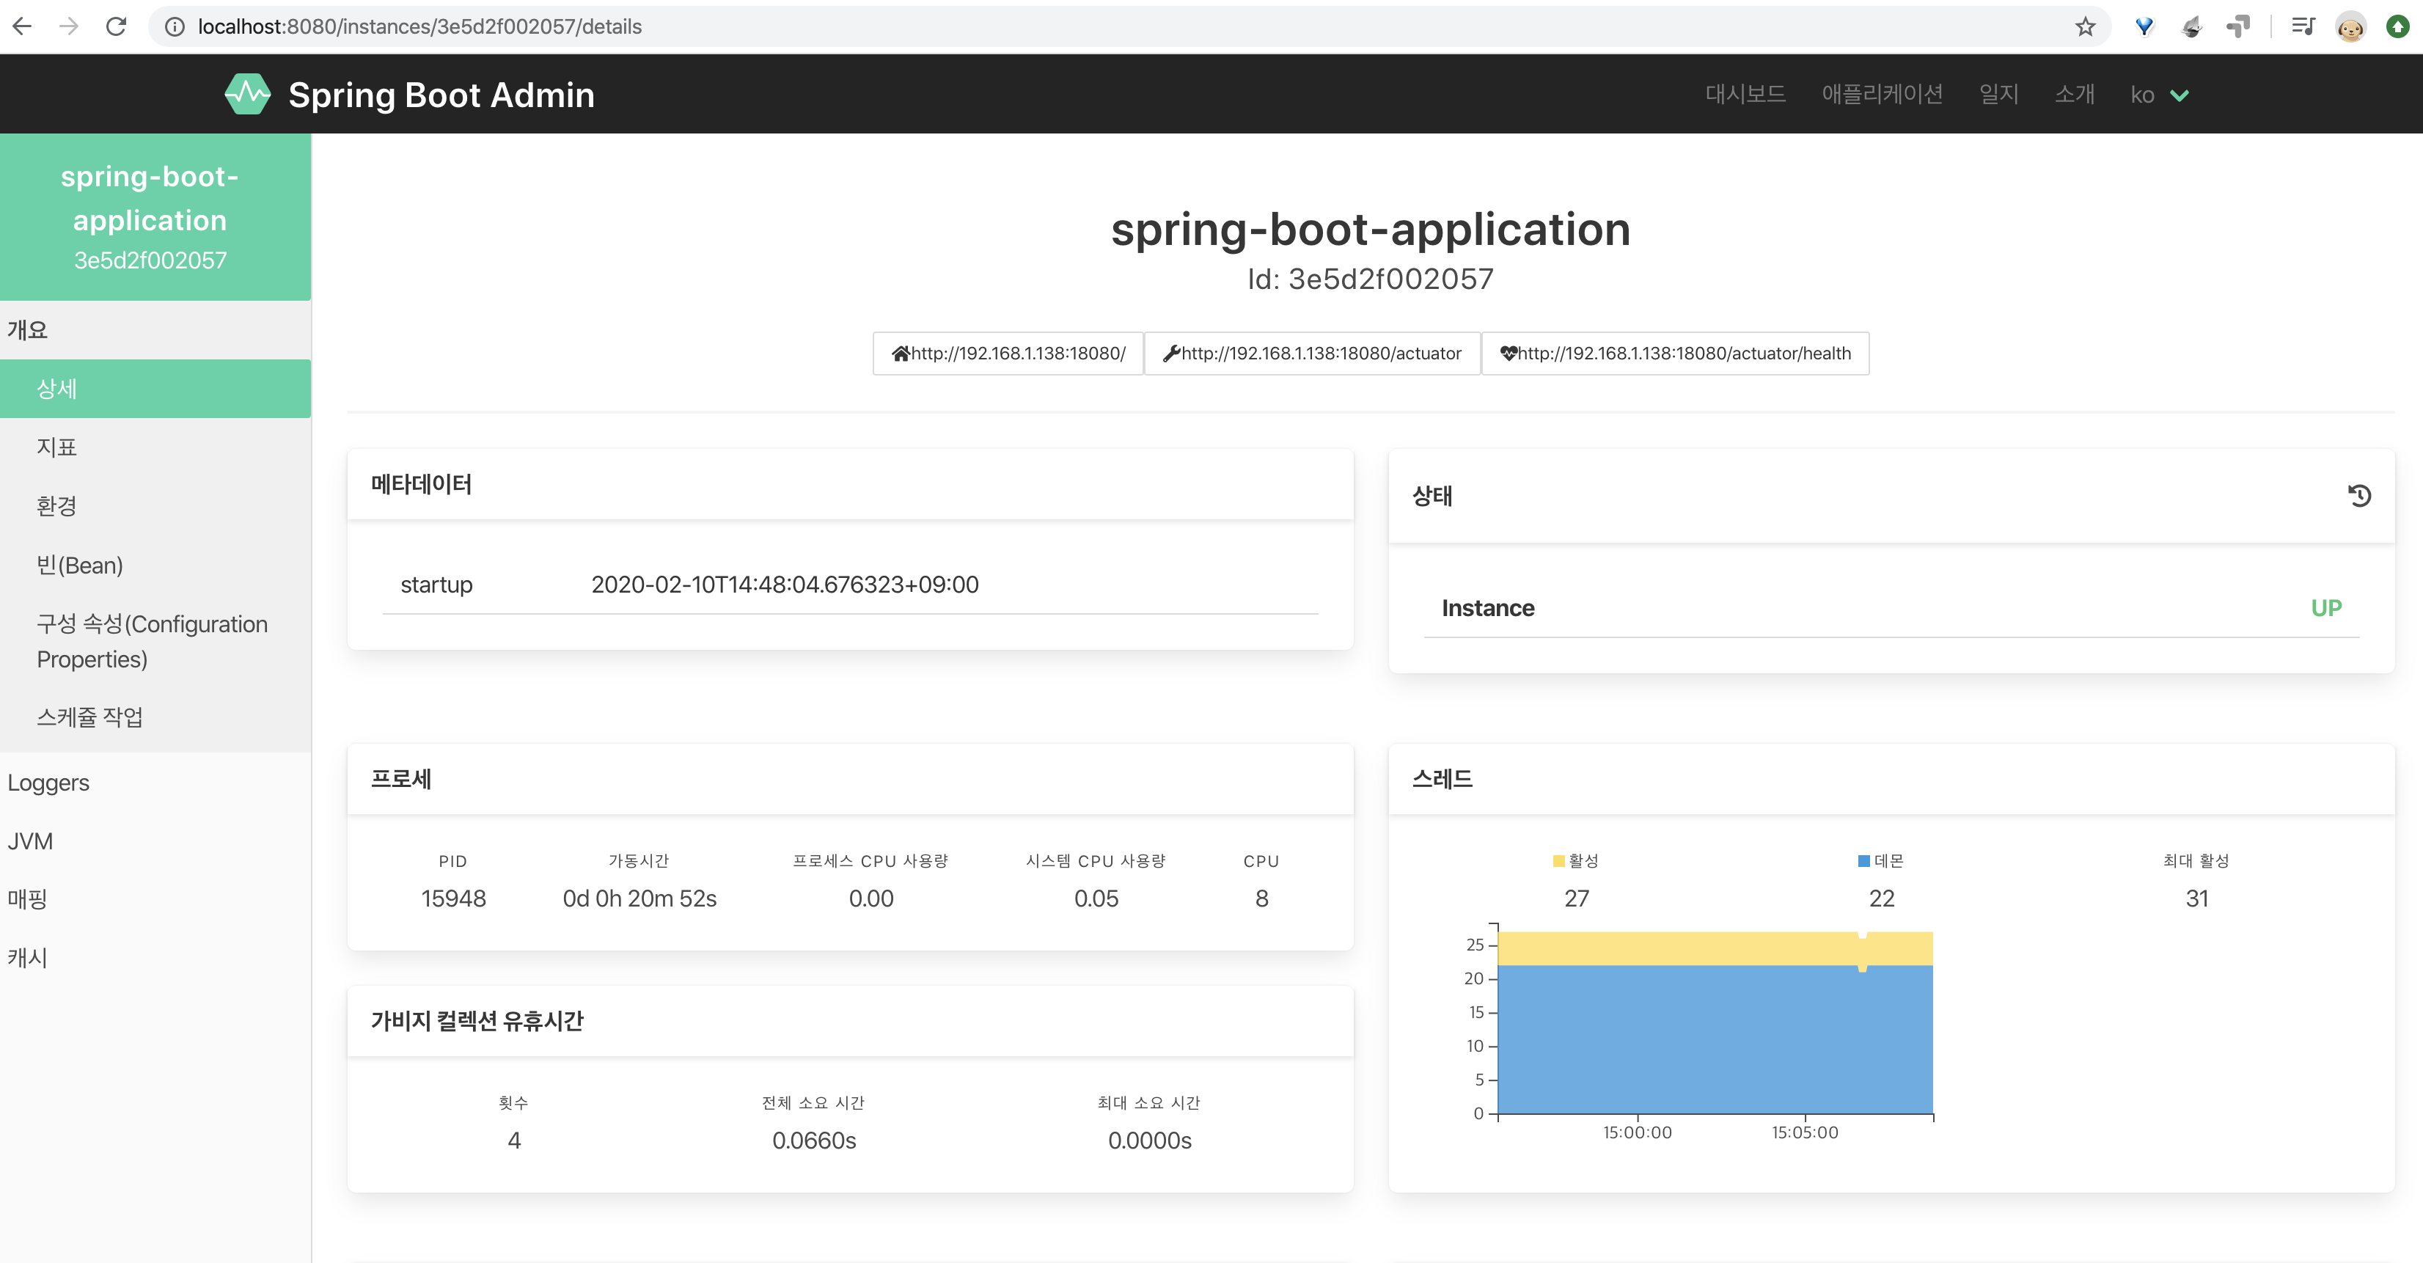This screenshot has height=1263, width=2423.
Task: Click the browser reload icon
Action: coord(116,26)
